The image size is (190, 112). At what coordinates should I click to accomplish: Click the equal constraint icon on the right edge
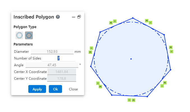click(171, 52)
